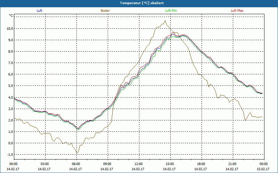This screenshot has height=173, width=278.
Task: Click the 4,0 y-axis value
Action: 11,98
